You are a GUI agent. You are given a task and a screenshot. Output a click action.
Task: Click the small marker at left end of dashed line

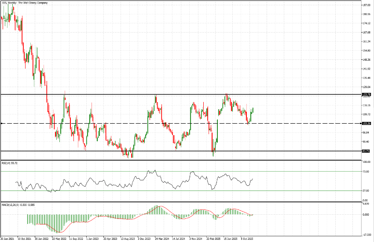pyautogui.click(x=2, y=124)
